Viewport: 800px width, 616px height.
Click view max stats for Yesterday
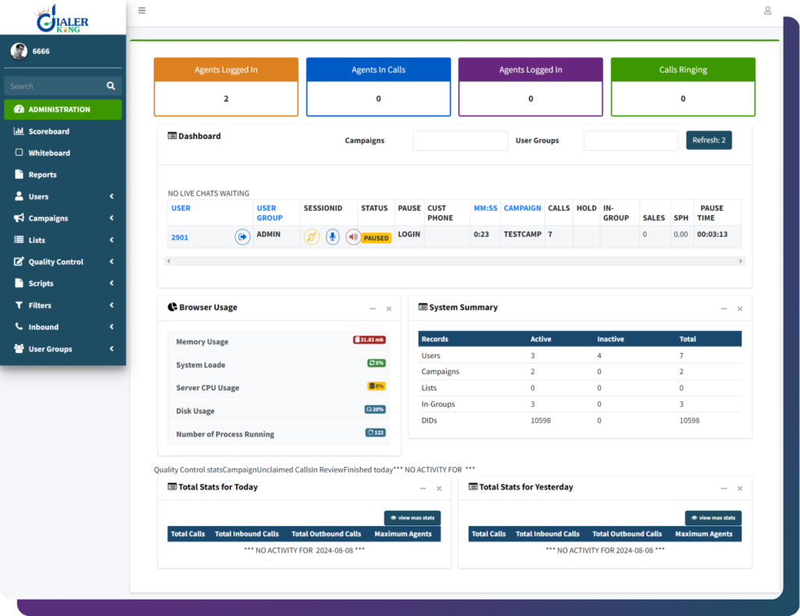[713, 518]
